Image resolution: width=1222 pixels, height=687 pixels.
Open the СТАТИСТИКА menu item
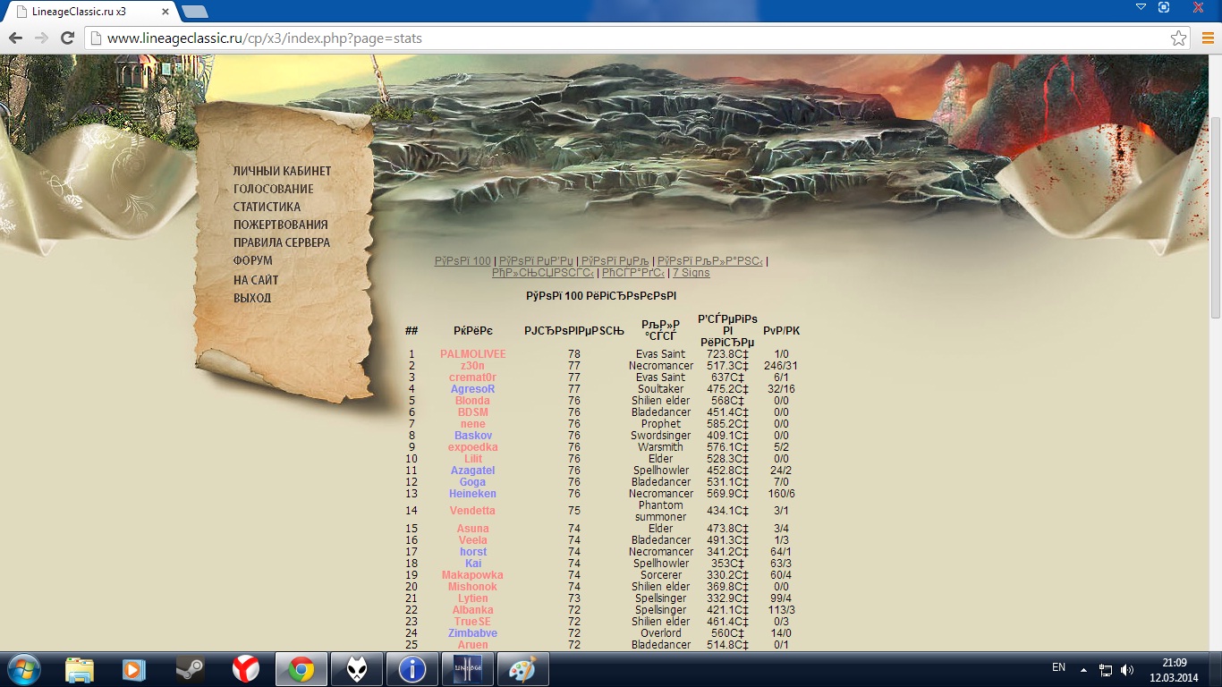[x=267, y=207]
